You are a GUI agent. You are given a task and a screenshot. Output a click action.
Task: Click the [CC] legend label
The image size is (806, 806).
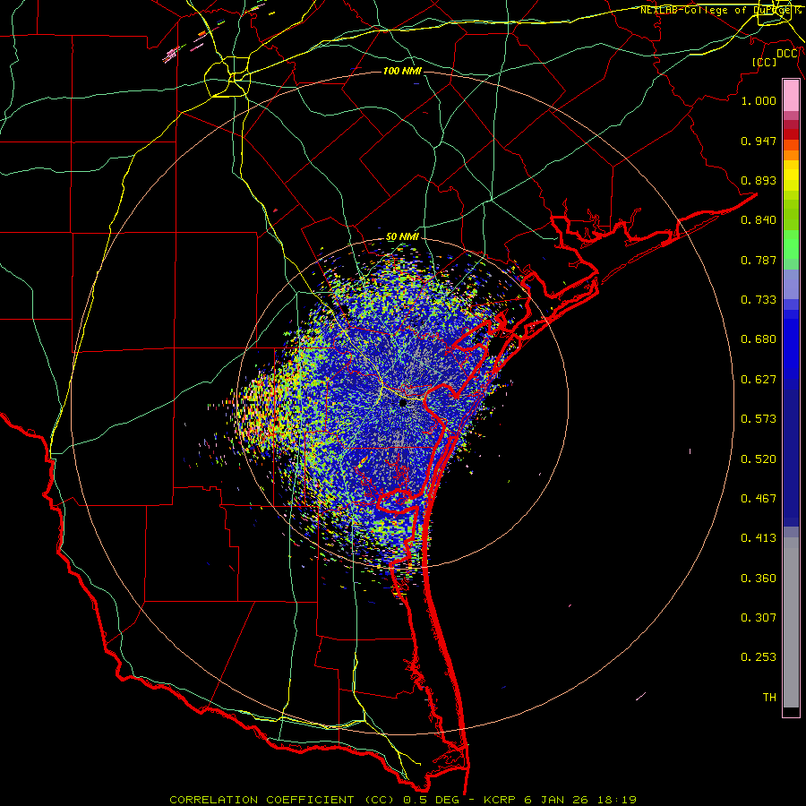765,62
